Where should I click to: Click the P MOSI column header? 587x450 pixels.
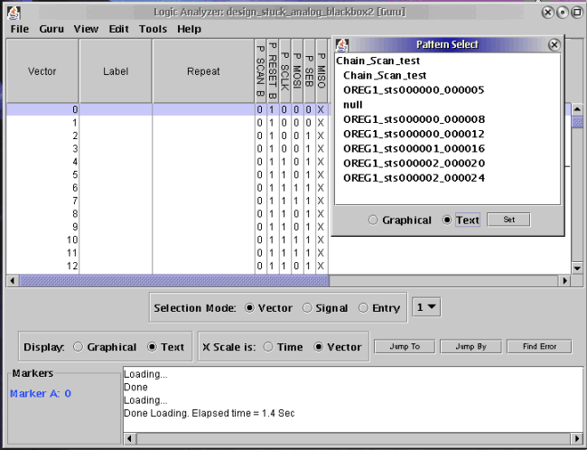[297, 70]
